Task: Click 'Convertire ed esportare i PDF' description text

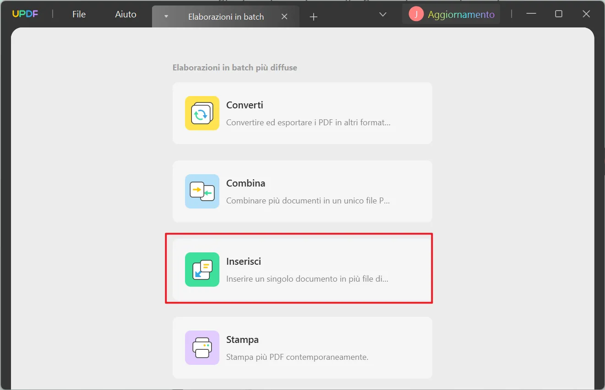Action: 308,123
